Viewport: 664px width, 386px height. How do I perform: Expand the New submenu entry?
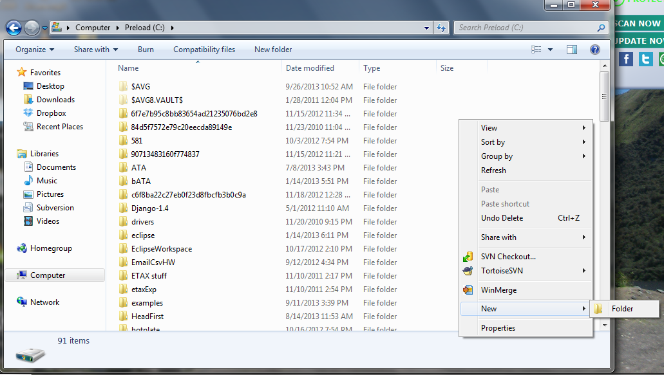click(526, 309)
